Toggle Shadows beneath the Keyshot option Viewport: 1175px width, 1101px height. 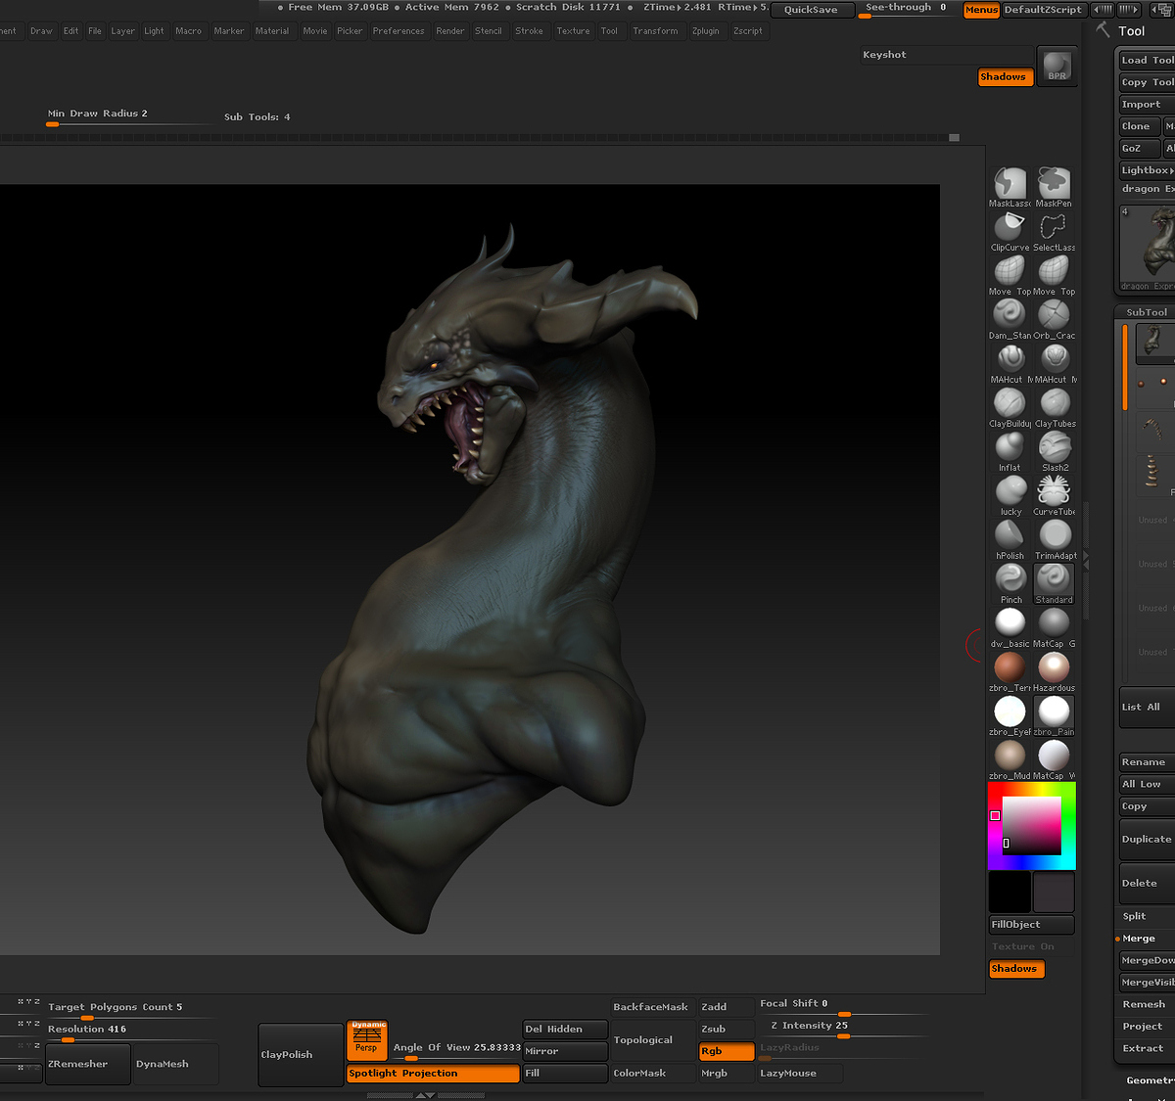(x=1006, y=77)
